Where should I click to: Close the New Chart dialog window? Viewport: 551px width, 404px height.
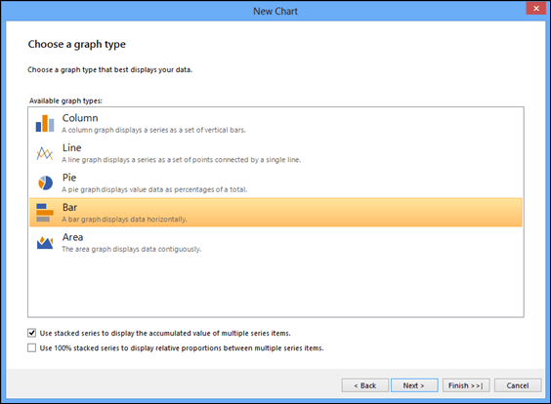coord(536,9)
